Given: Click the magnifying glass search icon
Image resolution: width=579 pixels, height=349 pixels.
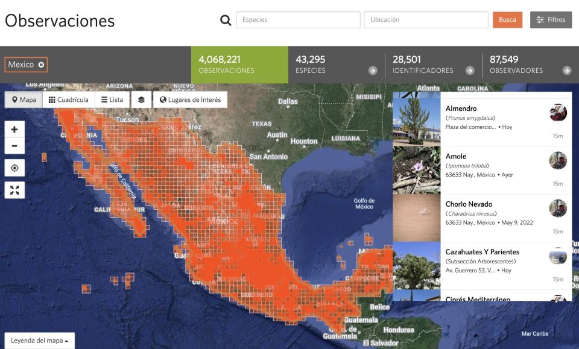Looking at the screenshot, I should coord(226,20).
